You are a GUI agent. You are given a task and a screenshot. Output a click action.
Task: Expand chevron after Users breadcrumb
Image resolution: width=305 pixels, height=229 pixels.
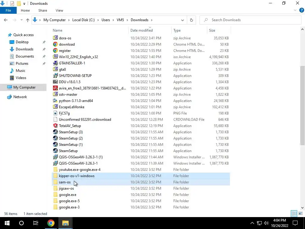point(113,20)
